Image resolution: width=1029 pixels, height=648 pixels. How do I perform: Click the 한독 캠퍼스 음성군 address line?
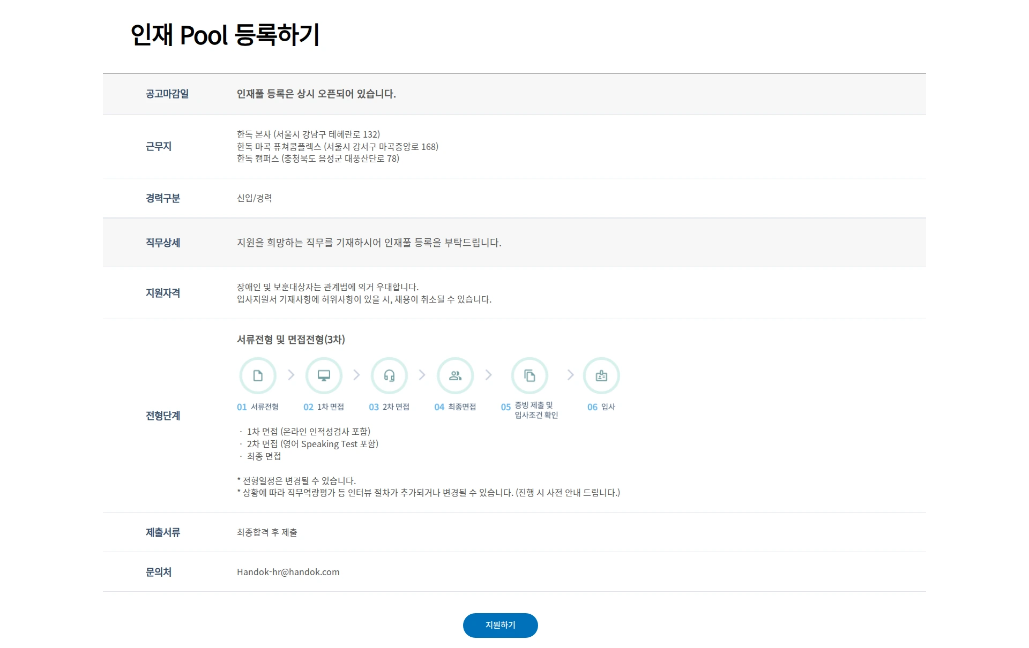point(318,159)
